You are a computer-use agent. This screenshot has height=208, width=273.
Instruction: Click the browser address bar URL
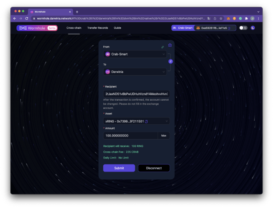pyautogui.click(x=121, y=18)
